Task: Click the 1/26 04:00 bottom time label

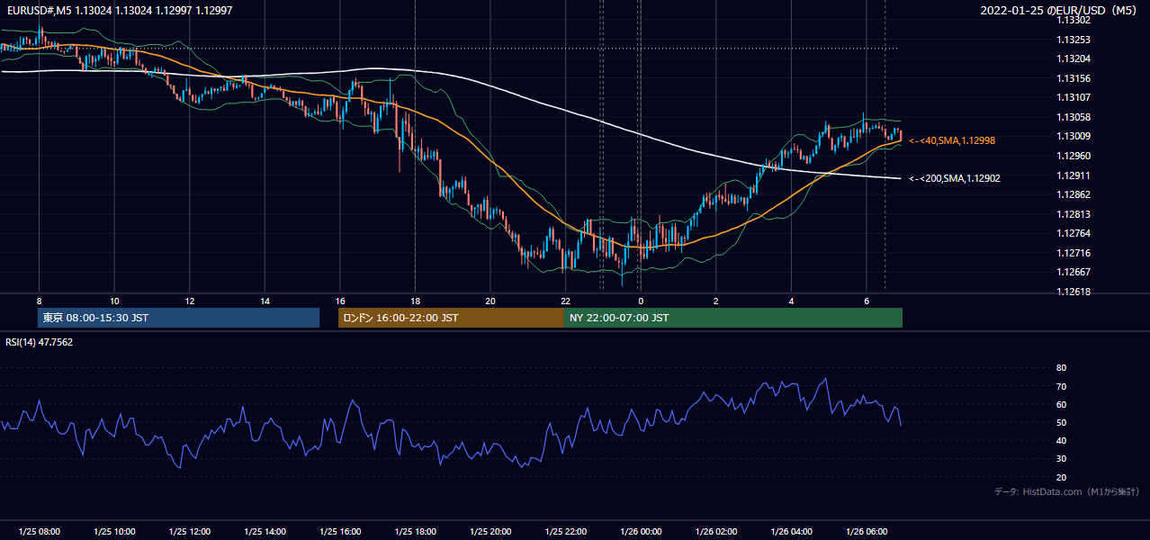Action: [x=791, y=532]
